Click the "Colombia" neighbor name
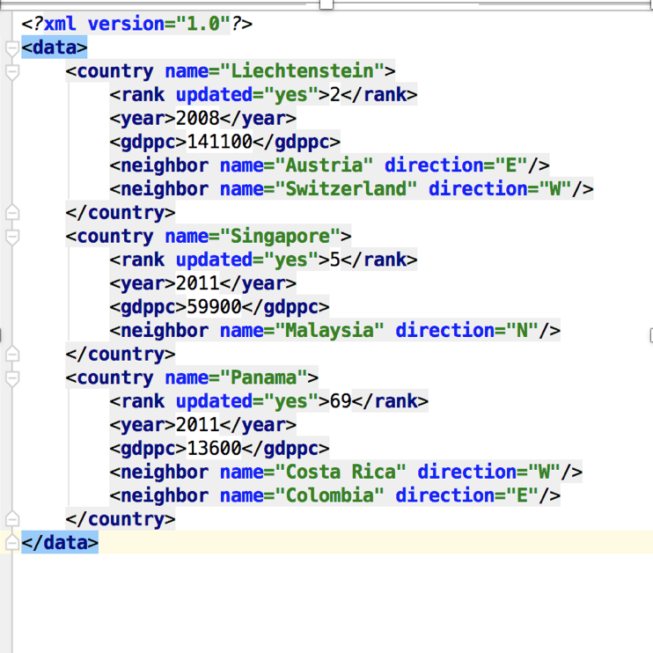 pos(329,495)
